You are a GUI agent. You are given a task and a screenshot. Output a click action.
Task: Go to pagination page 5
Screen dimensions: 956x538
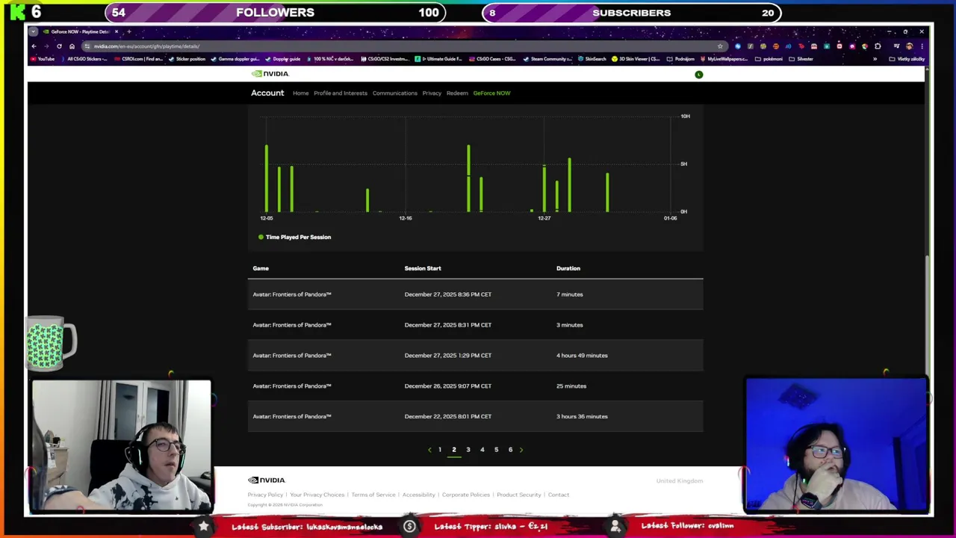pos(497,450)
